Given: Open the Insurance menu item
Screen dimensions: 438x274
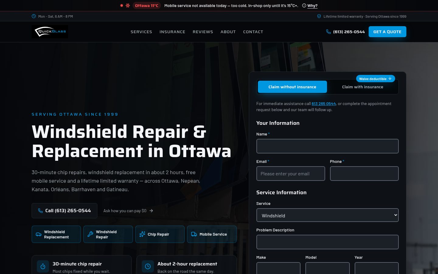Looking at the screenshot, I should pyautogui.click(x=172, y=32).
